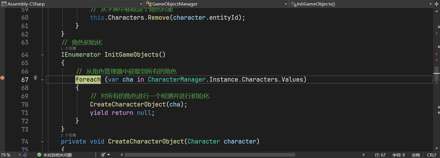The width and height of the screenshot is (440, 158).
Task: Open the Assembly-CSharp project dropdown
Action: [141, 4]
